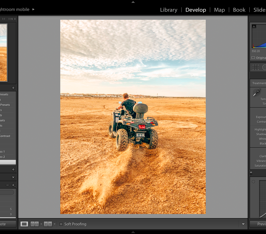Viewport: 266px width, 234px height.
Task: Enable the Soft Proofing checkbox
Action: point(61,224)
